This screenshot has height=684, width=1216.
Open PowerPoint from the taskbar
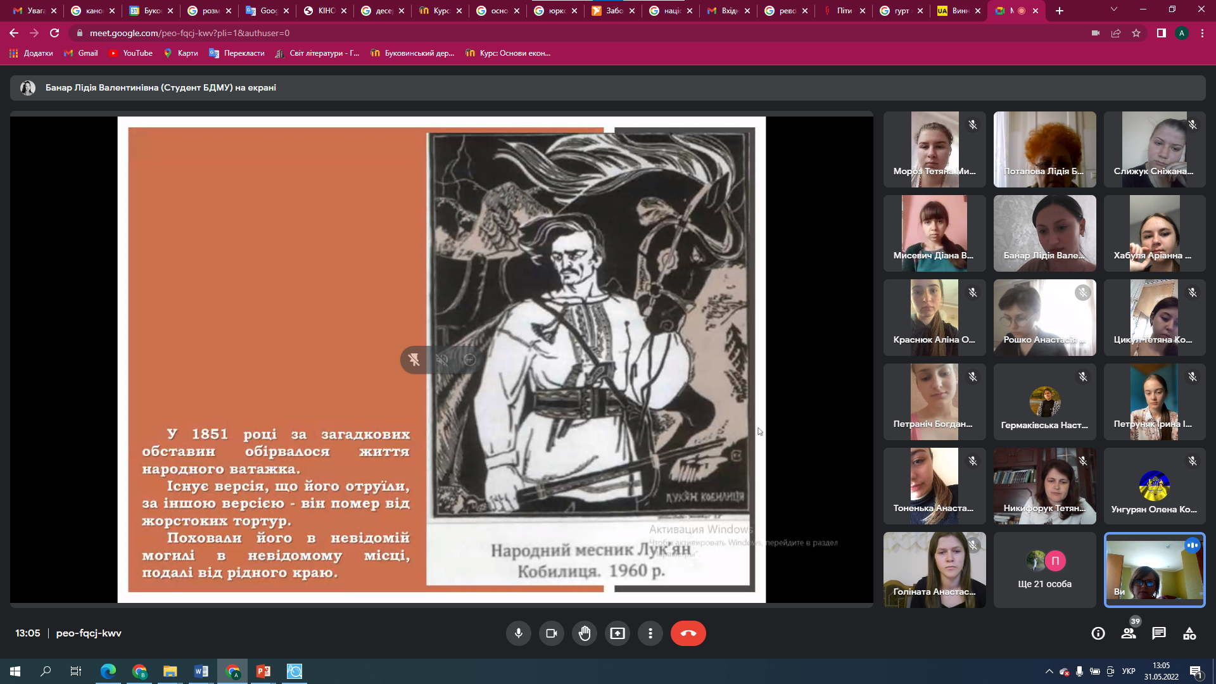263,671
